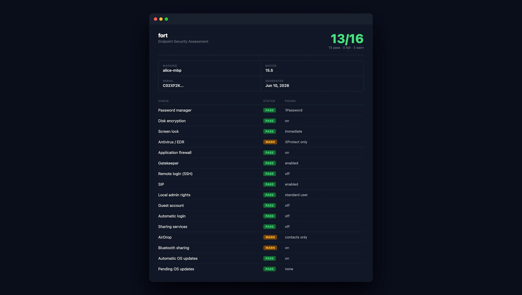The height and width of the screenshot is (295, 522).
Task: Click the PASS badge for Sharing services
Action: [269, 227]
